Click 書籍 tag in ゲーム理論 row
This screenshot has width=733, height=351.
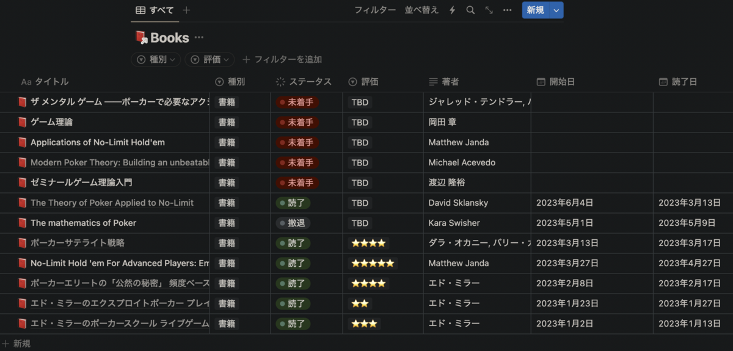227,122
